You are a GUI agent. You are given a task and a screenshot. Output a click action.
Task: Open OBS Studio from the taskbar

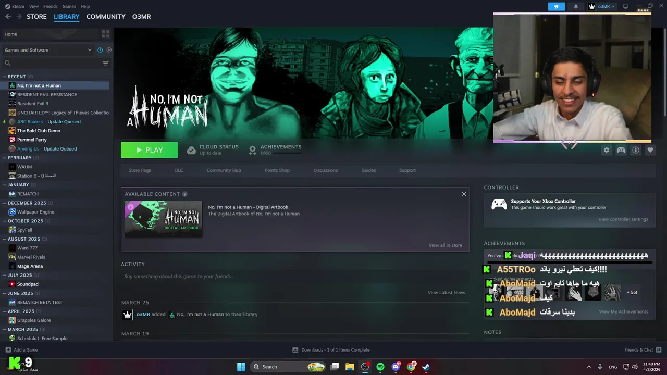pyautogui.click(x=365, y=367)
